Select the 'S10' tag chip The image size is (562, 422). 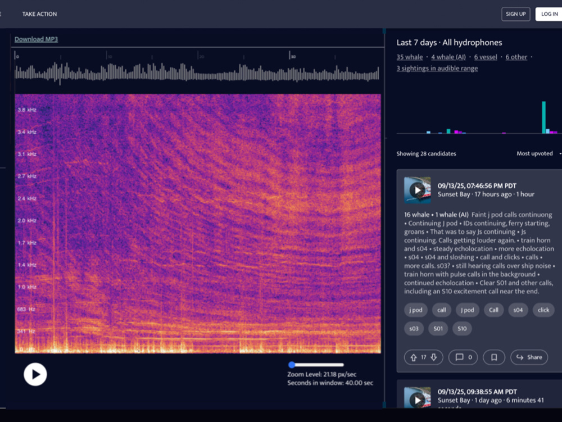tap(462, 329)
